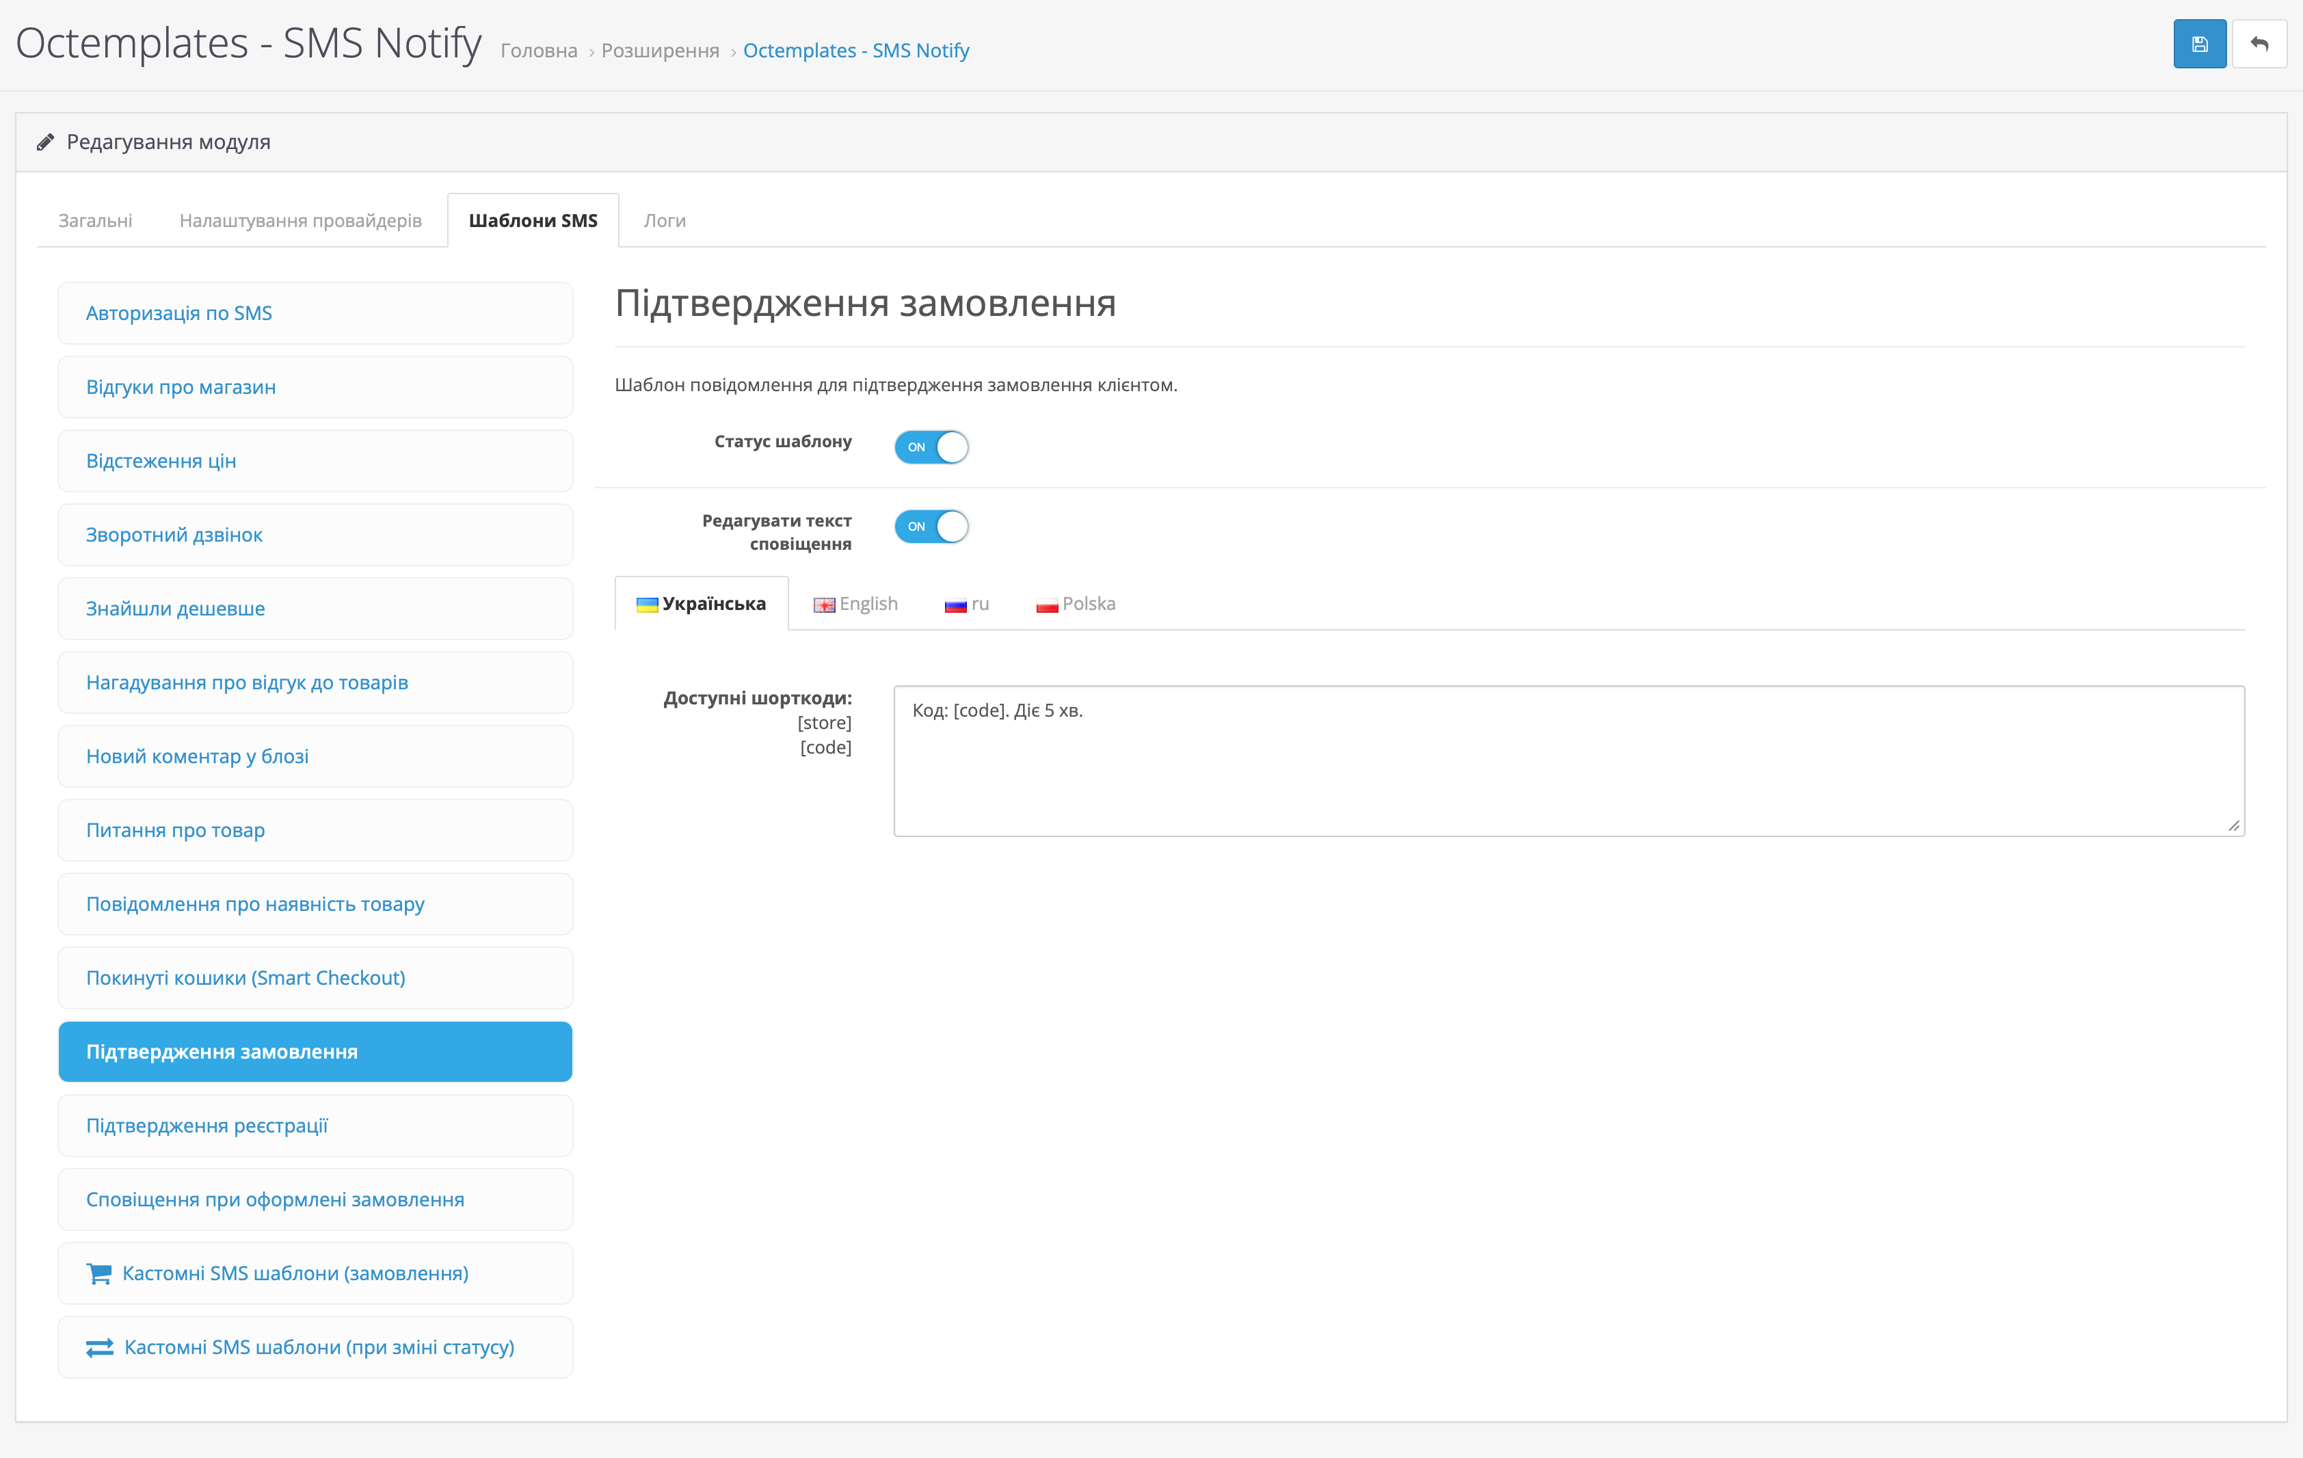Click the blue save floppy icon
2303x1458 pixels.
coord(2199,44)
